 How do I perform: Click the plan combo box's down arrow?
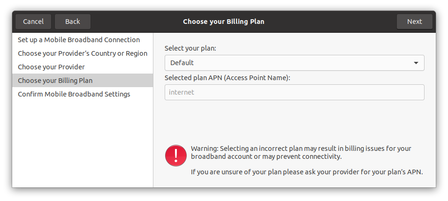(416, 63)
